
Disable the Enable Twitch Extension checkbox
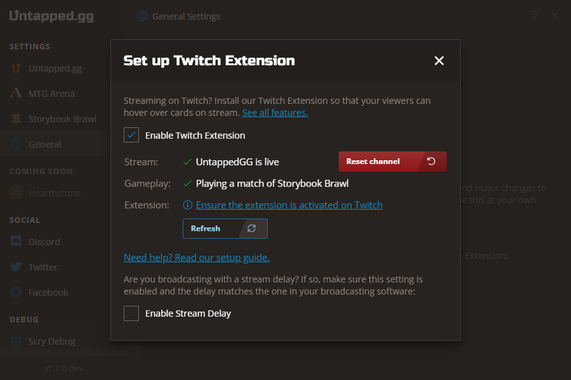point(131,135)
